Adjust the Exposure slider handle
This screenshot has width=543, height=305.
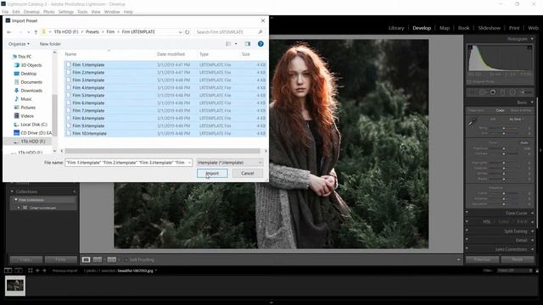pos(504,148)
